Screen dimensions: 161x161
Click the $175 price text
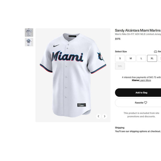(118, 39)
